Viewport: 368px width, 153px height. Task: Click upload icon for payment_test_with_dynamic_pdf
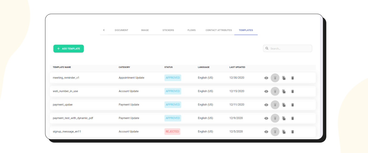(x=275, y=118)
